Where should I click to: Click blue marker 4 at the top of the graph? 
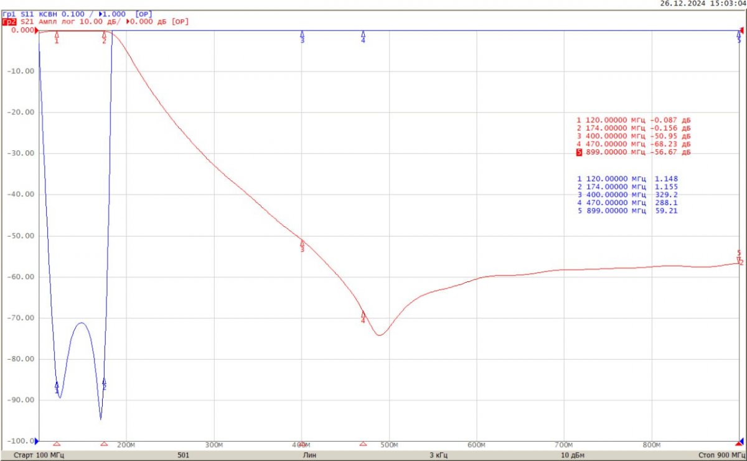[x=363, y=37]
